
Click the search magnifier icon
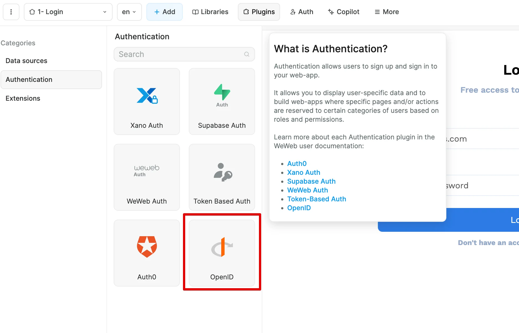point(246,54)
